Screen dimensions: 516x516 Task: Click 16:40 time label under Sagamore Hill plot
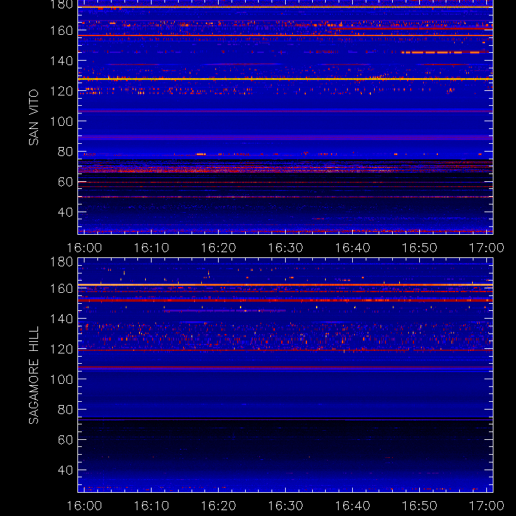coord(352,506)
